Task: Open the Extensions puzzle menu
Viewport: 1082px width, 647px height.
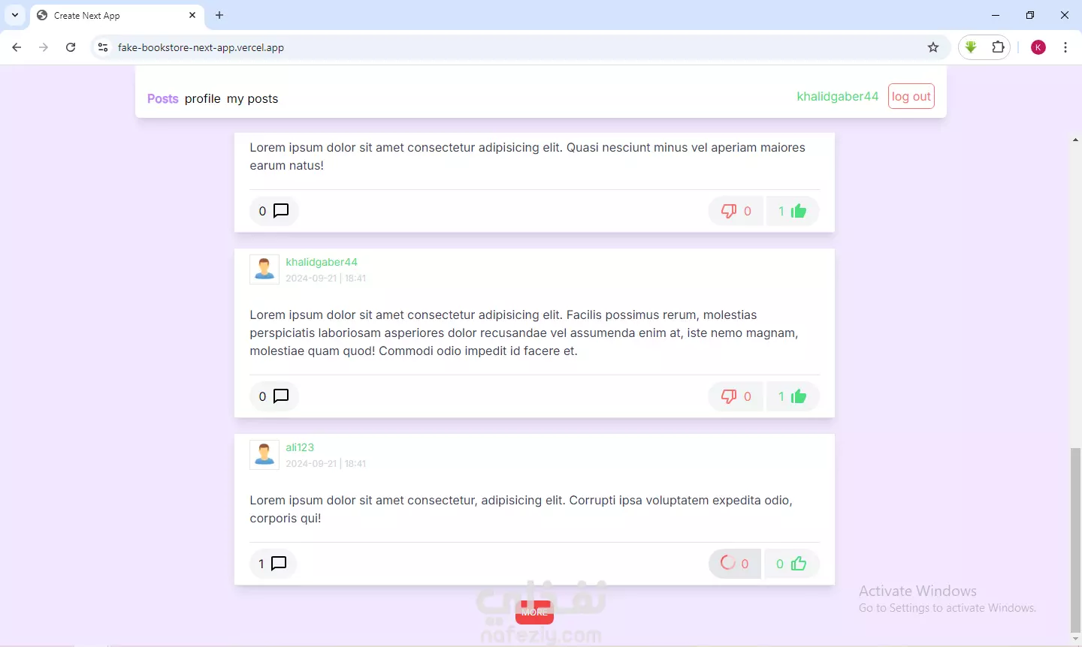Action: click(x=998, y=47)
